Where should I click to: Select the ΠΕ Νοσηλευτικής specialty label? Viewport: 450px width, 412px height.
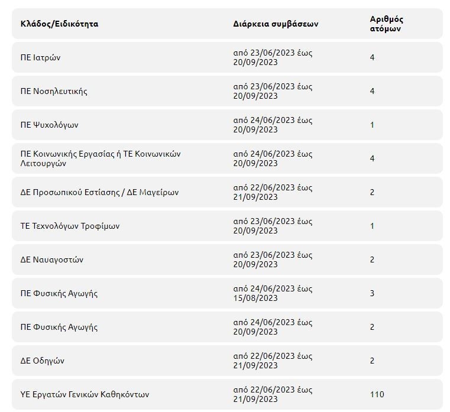click(54, 91)
